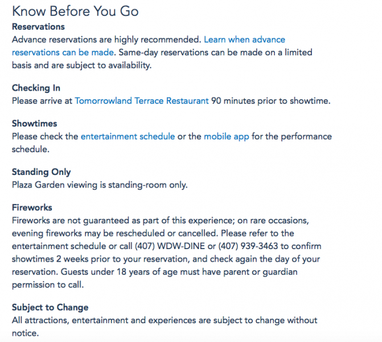Click the Showtimes section heading
Image resolution: width=382 pixels, height=342 pixels.
coord(34,124)
